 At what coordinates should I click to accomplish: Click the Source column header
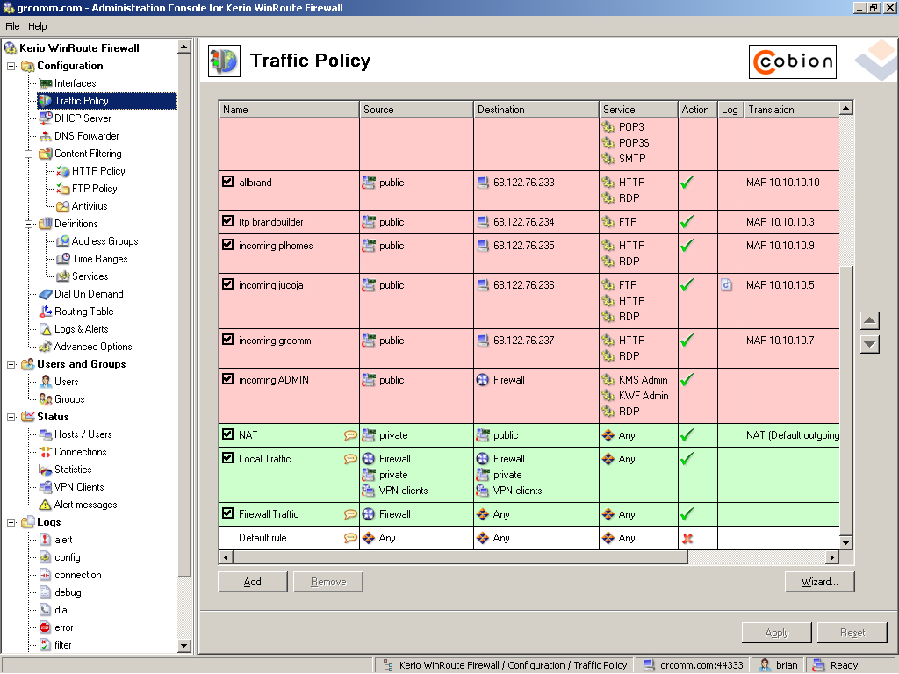[x=416, y=110]
